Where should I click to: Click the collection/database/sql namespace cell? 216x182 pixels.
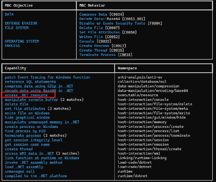142,82
